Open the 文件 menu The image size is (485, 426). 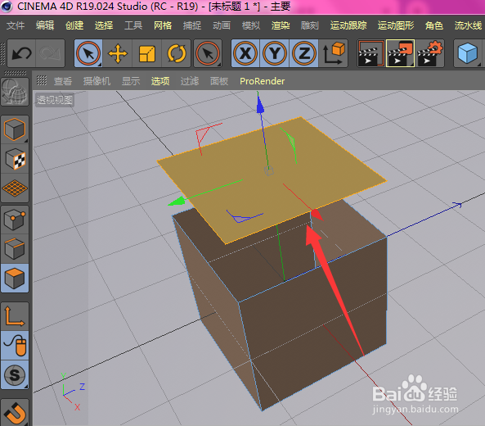click(x=16, y=25)
